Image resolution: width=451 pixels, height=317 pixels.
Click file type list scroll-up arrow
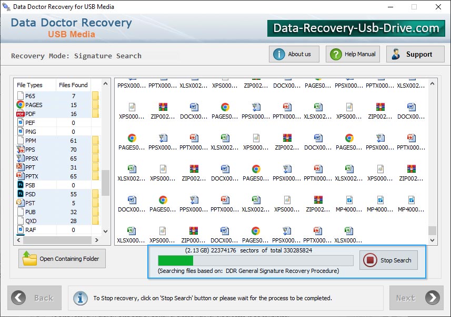point(106,84)
